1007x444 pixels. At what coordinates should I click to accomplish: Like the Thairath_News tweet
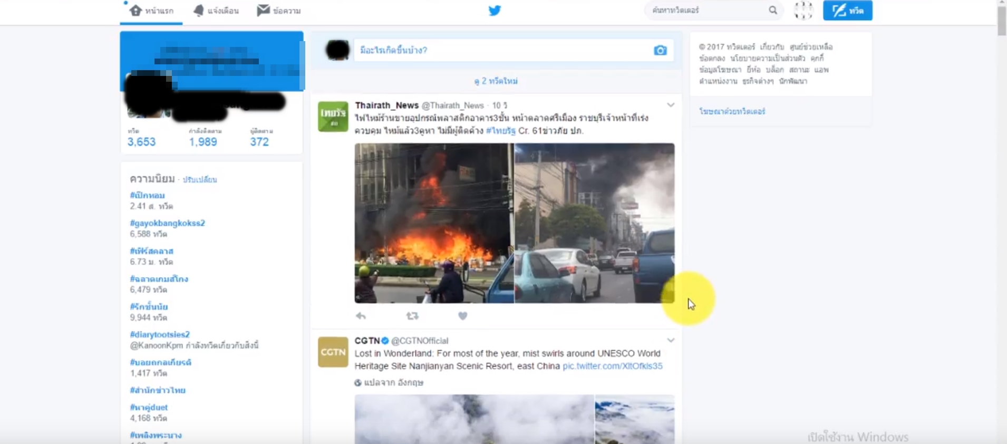462,316
